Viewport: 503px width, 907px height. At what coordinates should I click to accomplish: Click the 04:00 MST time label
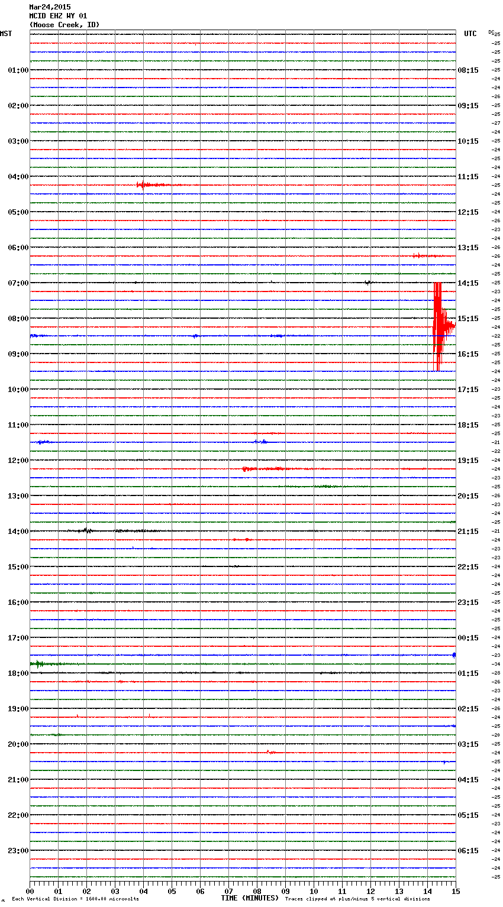18,177
